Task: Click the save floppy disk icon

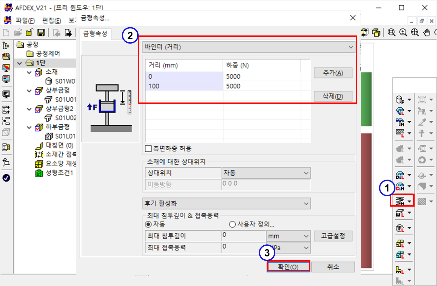Action: [41, 33]
